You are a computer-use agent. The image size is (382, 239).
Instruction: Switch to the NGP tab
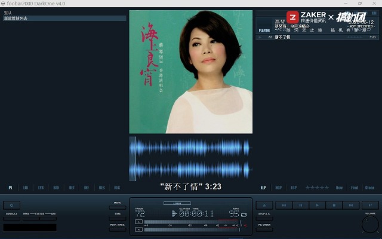(x=279, y=188)
